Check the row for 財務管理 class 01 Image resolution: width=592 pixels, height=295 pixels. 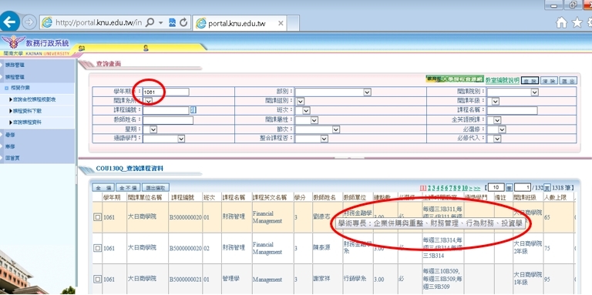[x=97, y=217]
